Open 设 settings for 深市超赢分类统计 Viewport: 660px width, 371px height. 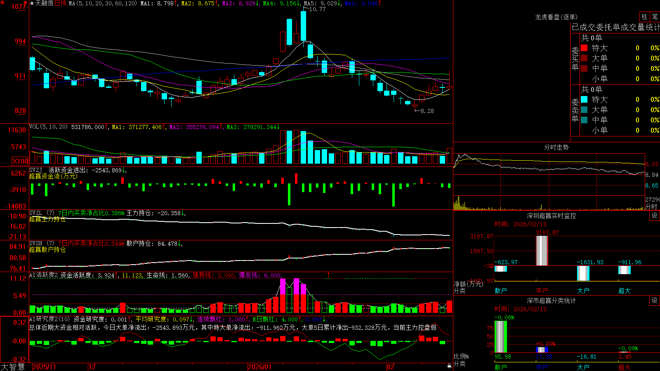point(655,301)
